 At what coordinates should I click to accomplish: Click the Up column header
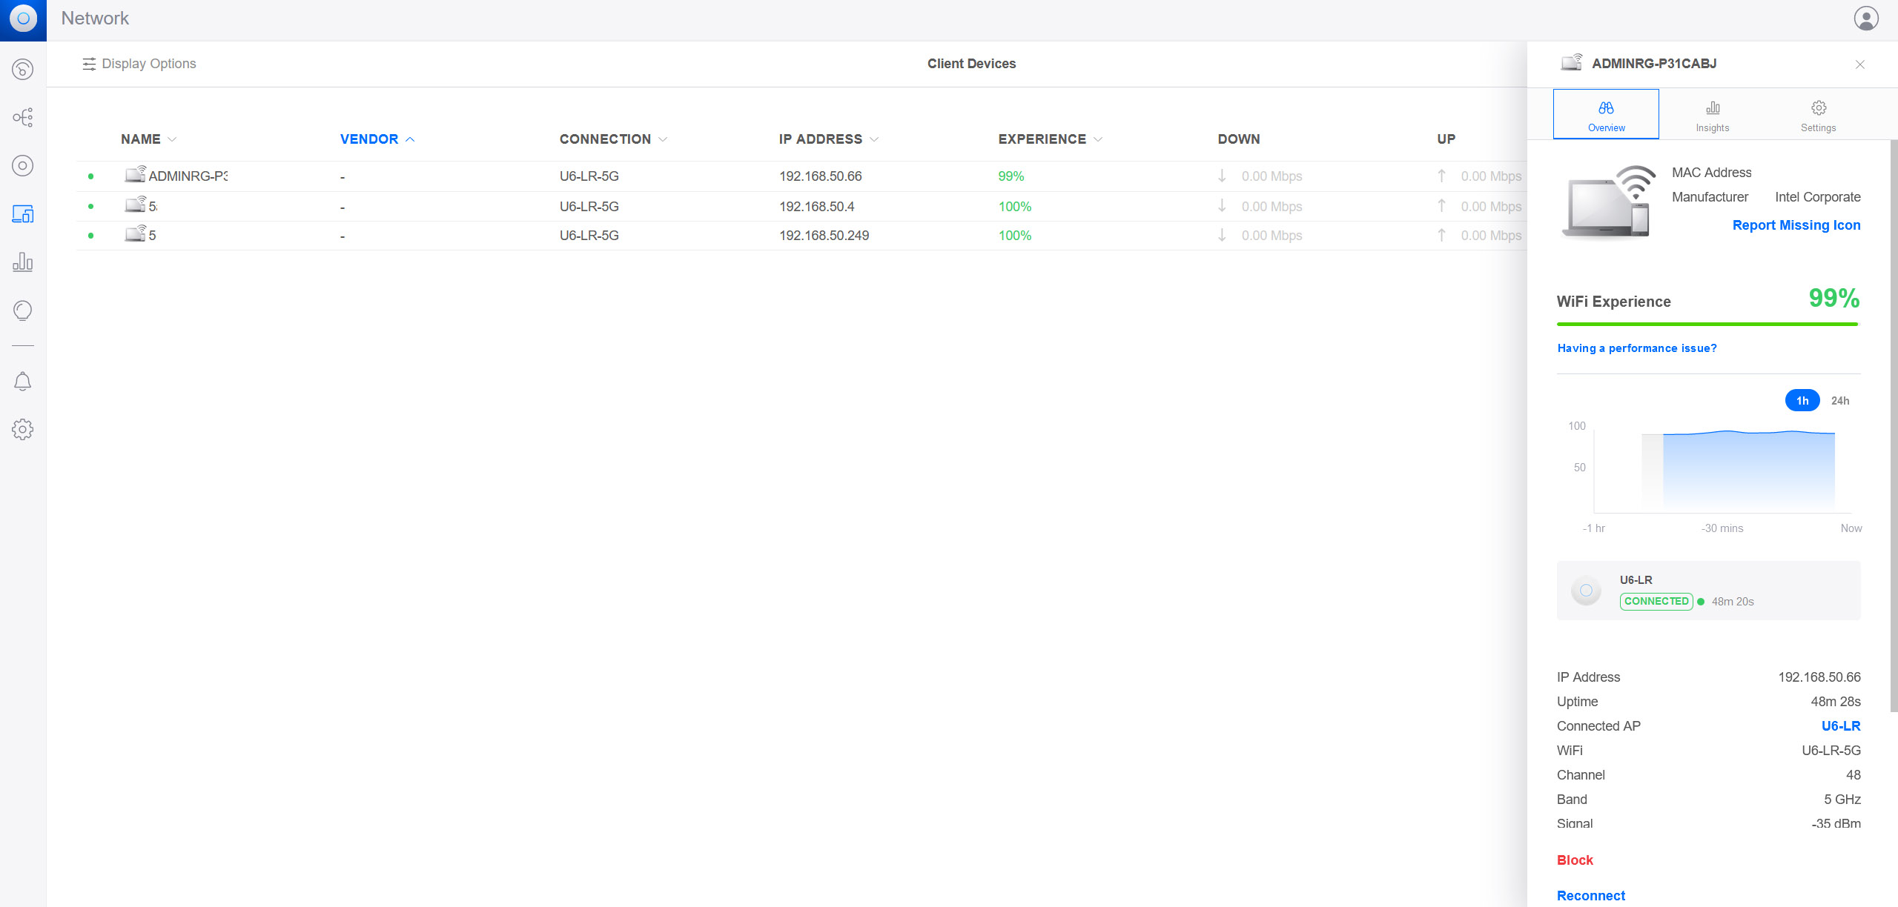[1446, 139]
